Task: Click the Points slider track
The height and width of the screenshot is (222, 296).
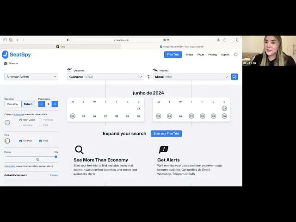Action: click(30, 157)
